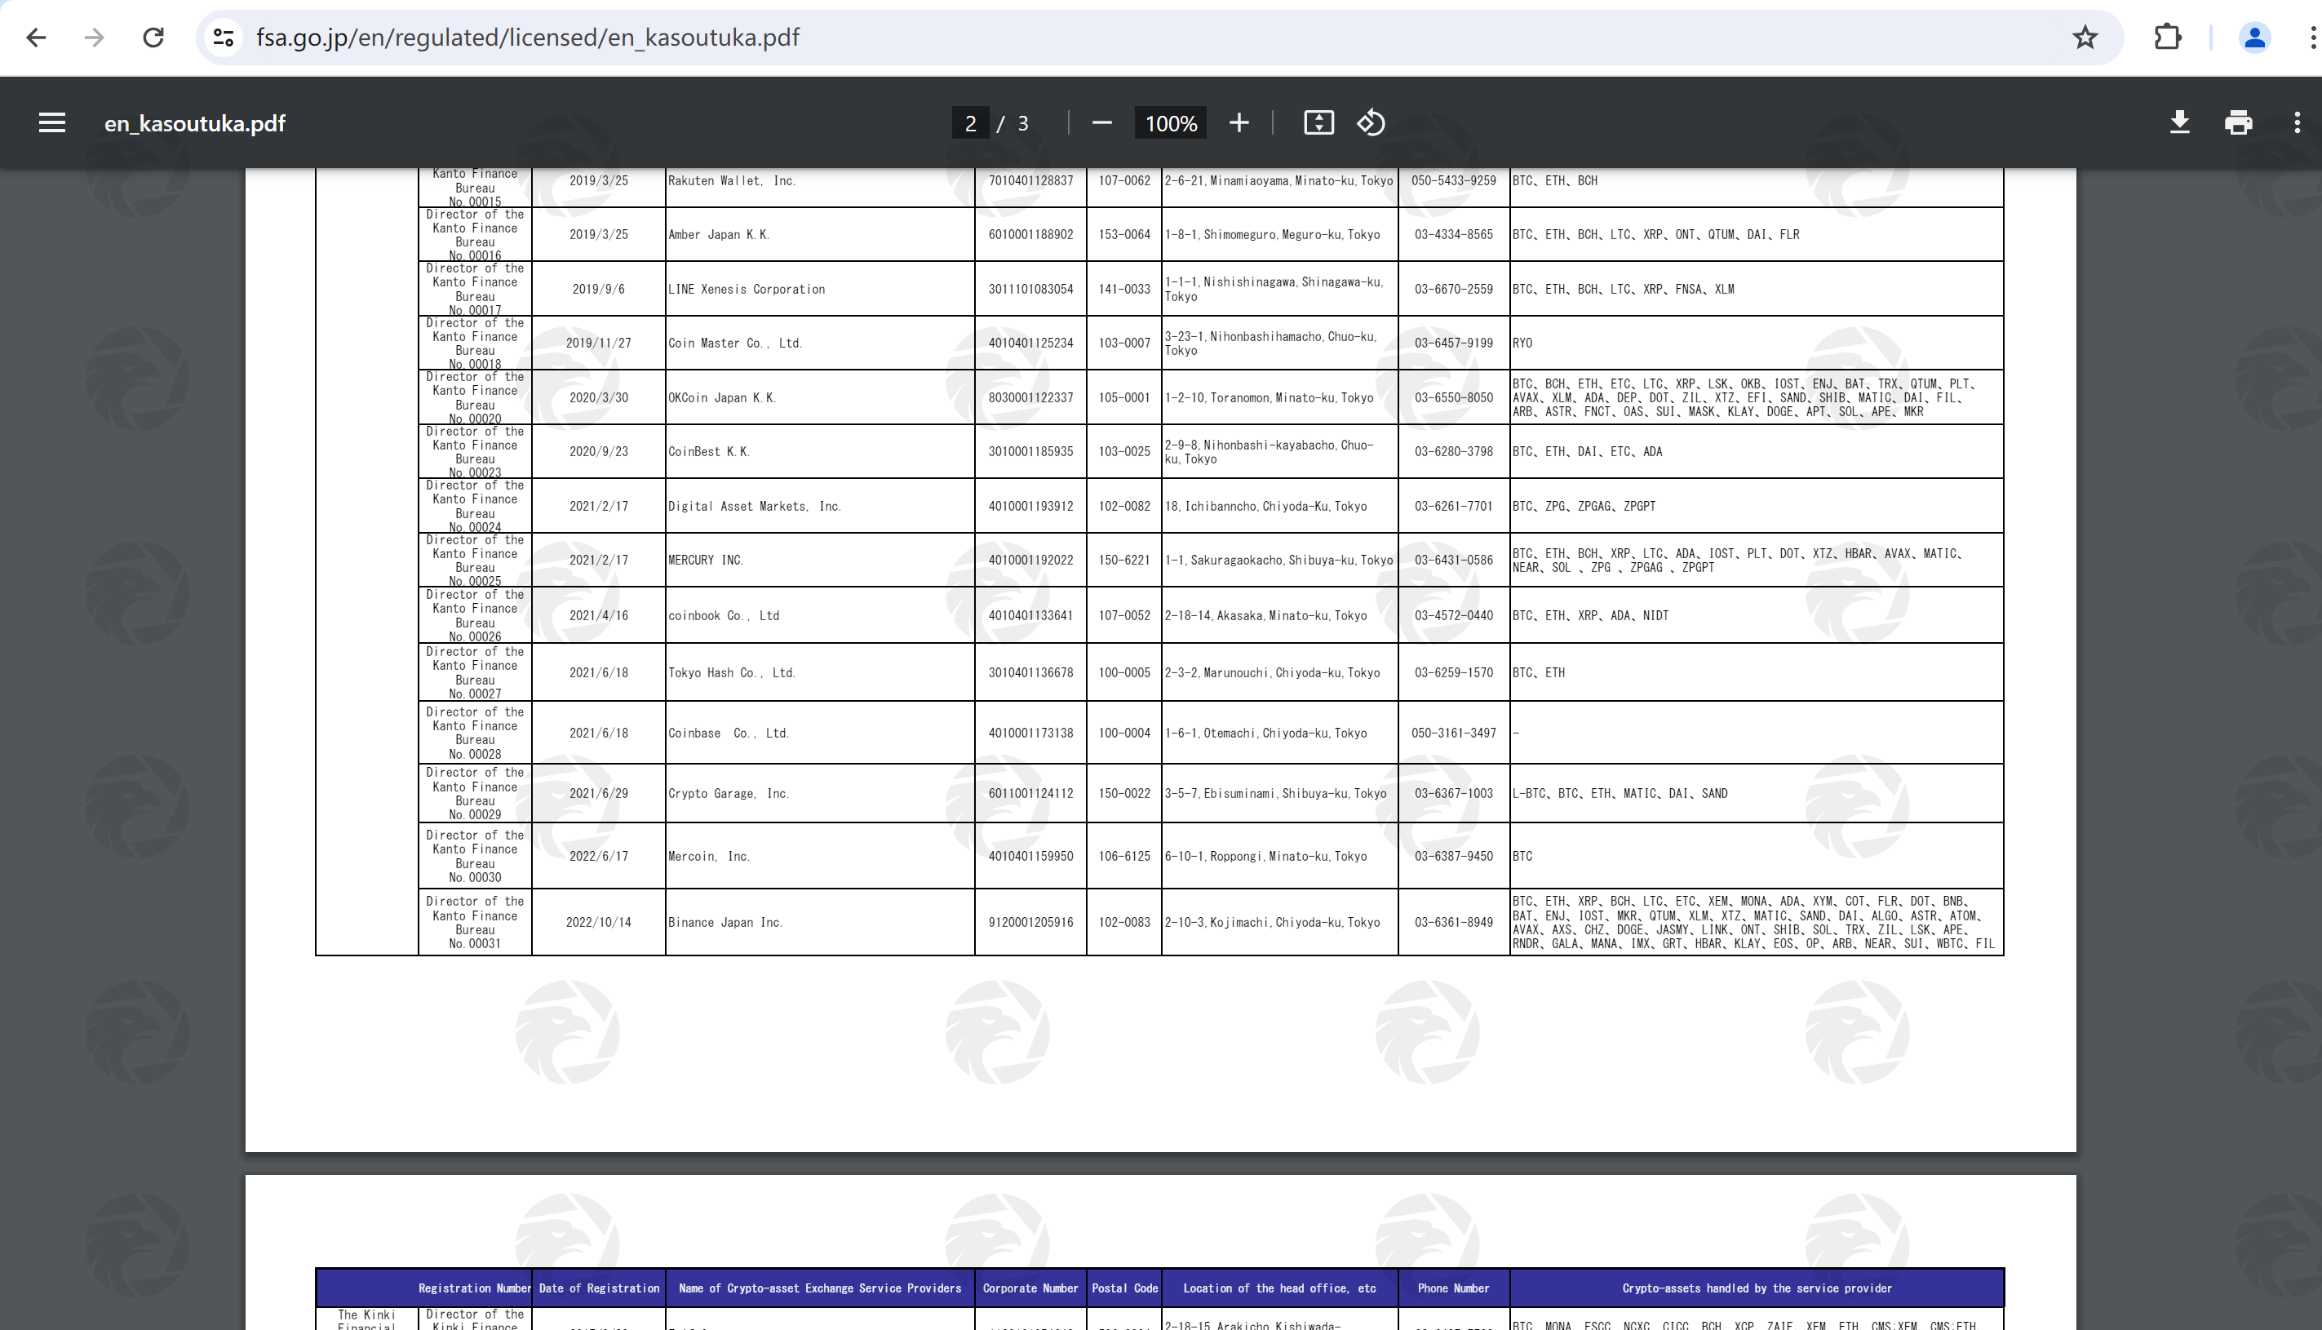Click BTC, ZPG, ZPGAG, ZPGPT cell

(1757, 506)
